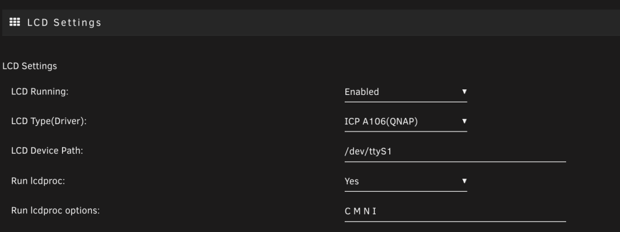Click the C M N I options text
Screen dimensions: 620x232
tap(360, 212)
